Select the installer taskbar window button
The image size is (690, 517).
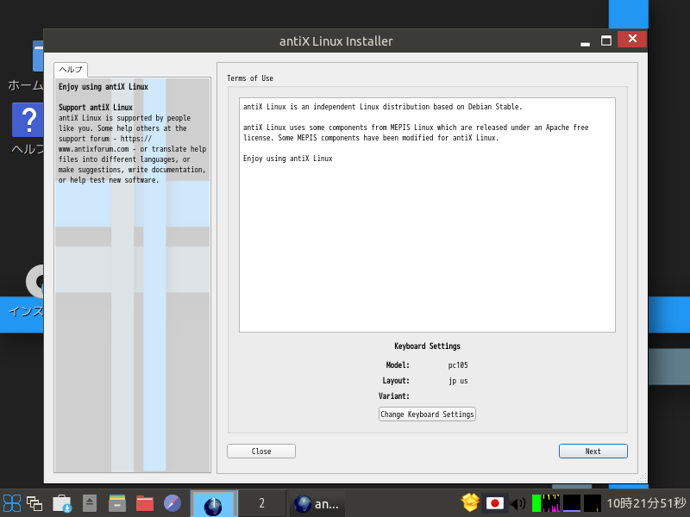pos(317,504)
